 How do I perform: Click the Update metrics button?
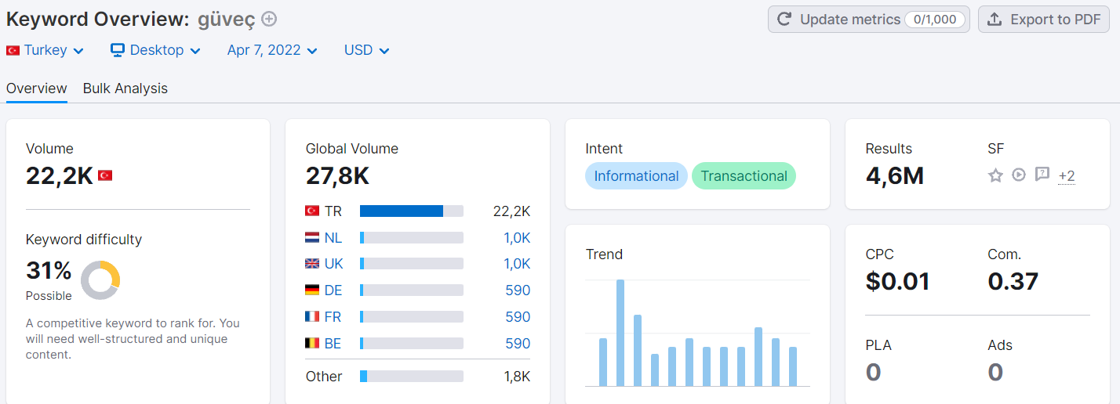click(x=869, y=20)
